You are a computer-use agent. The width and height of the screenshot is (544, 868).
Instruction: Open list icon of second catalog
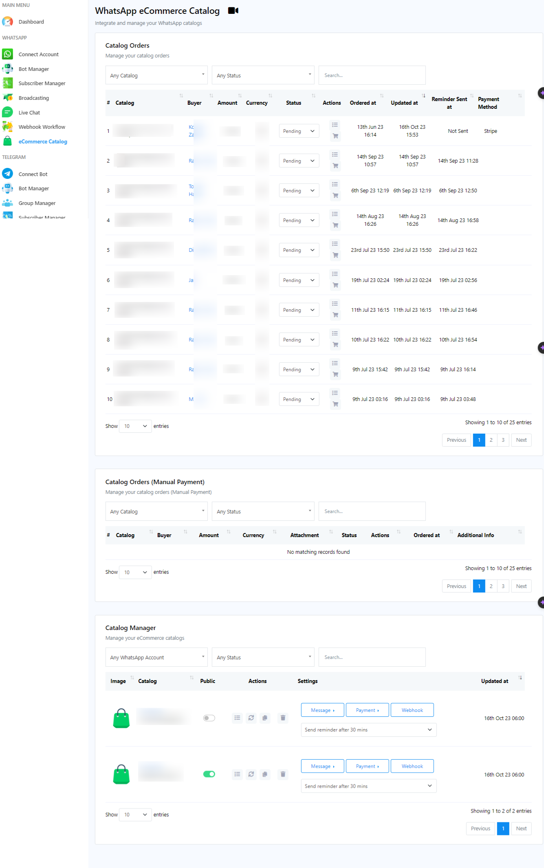pos(237,774)
